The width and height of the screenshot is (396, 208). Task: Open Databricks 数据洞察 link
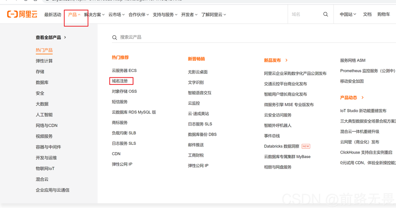click(282, 146)
